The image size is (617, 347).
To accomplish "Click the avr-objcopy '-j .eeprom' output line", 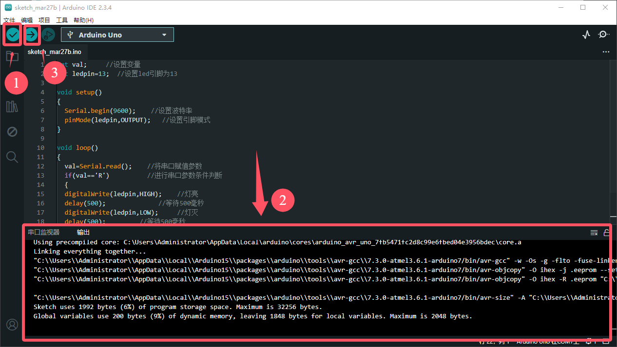I will [x=322, y=270].
